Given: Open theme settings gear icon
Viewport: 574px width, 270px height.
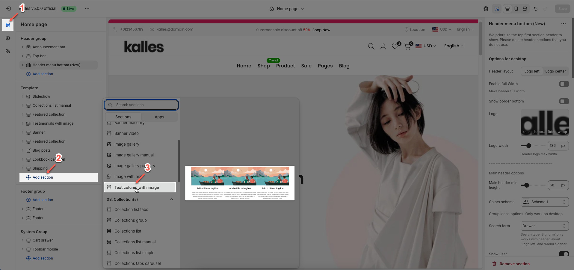Looking at the screenshot, I should point(8,38).
